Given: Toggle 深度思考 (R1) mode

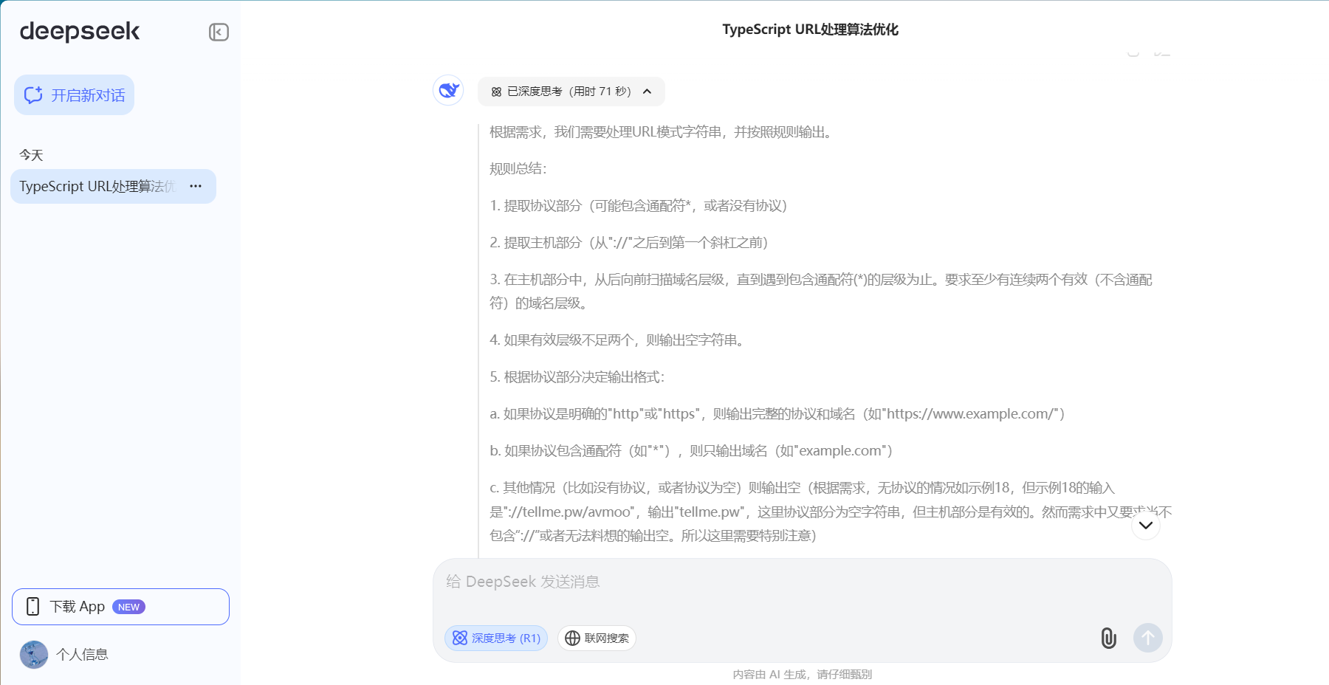Looking at the screenshot, I should point(496,638).
